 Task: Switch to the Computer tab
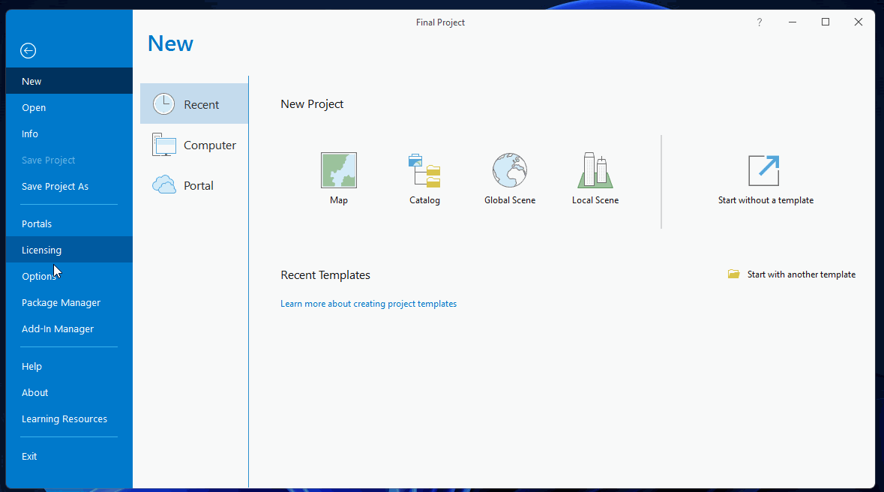click(194, 145)
